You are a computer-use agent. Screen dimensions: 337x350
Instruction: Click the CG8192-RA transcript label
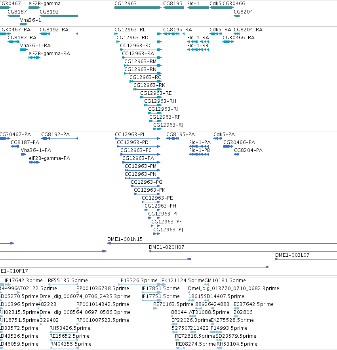click(x=54, y=30)
